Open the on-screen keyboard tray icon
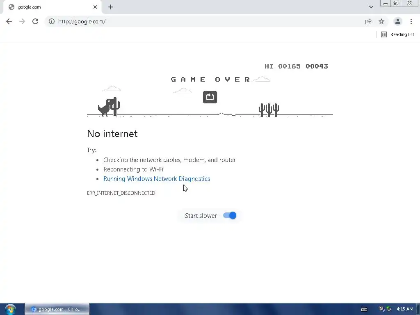 (364, 309)
